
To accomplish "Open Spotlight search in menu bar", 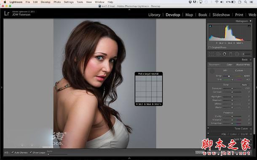I will [x=246, y=2].
